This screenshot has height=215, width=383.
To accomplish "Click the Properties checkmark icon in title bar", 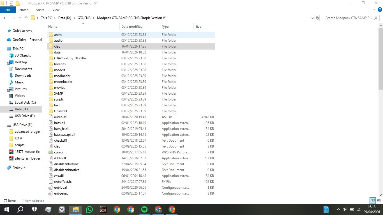I will pos(11,3).
